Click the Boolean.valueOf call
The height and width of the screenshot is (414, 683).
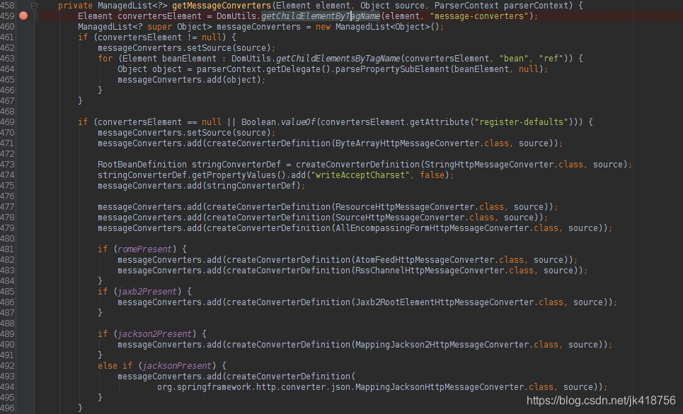[278, 122]
